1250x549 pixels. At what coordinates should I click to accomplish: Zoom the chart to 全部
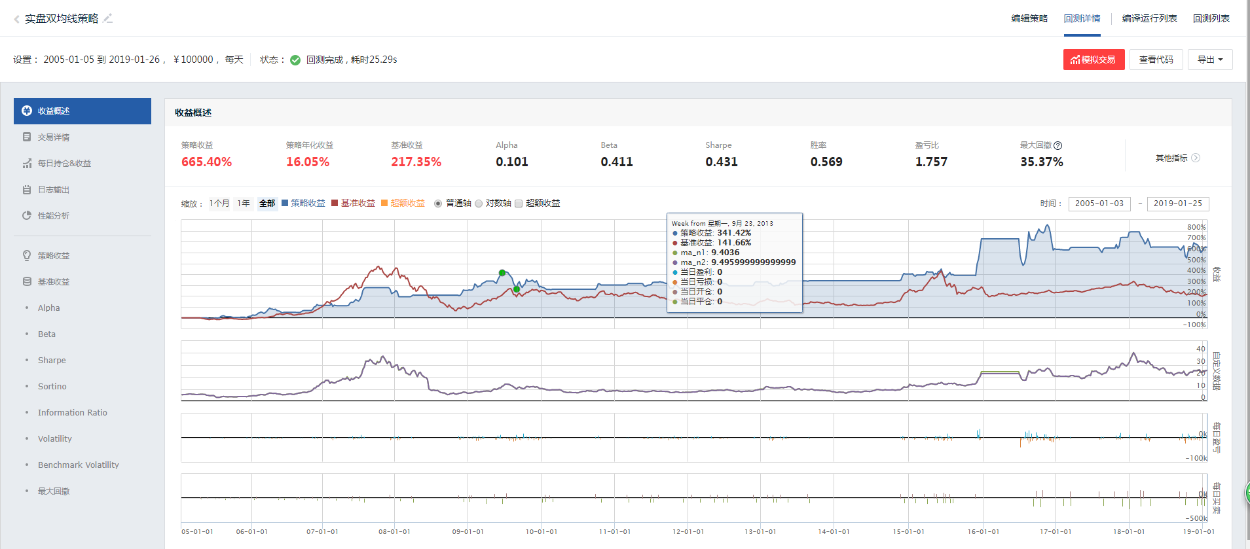tap(267, 204)
